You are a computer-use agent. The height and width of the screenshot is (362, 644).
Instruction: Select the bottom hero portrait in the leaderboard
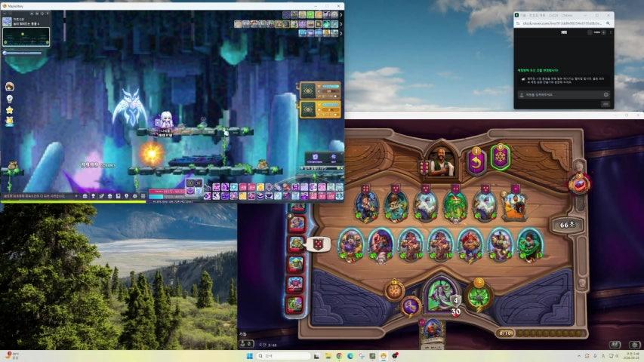(x=295, y=304)
